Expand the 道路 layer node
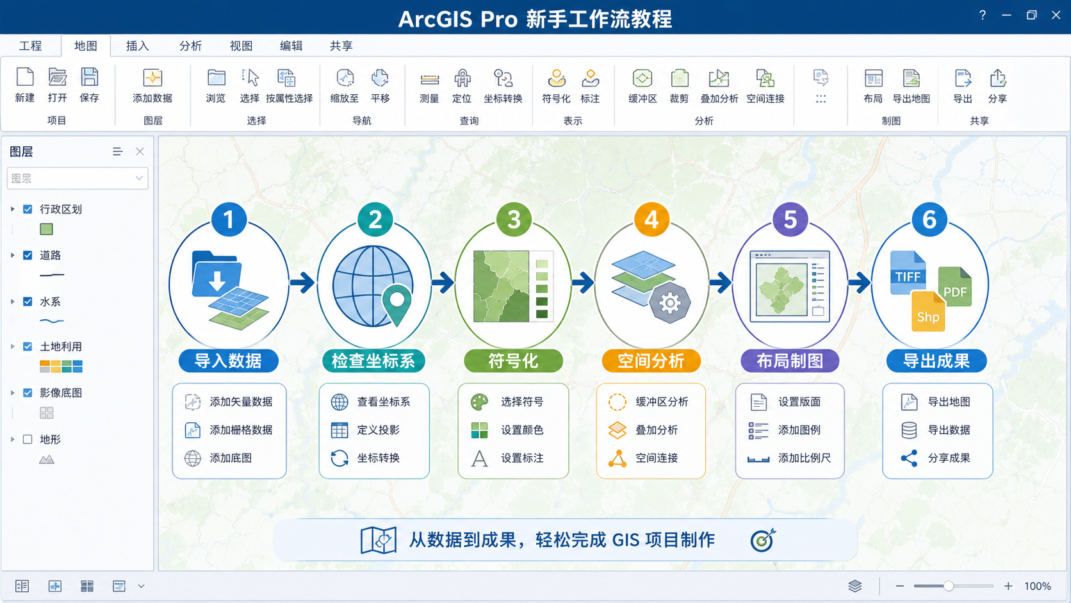Image resolution: width=1071 pixels, height=603 pixels. click(x=12, y=255)
